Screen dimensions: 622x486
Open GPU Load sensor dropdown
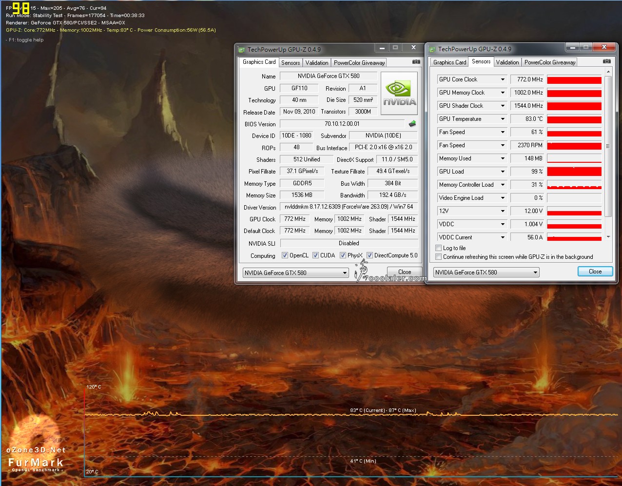click(x=503, y=172)
